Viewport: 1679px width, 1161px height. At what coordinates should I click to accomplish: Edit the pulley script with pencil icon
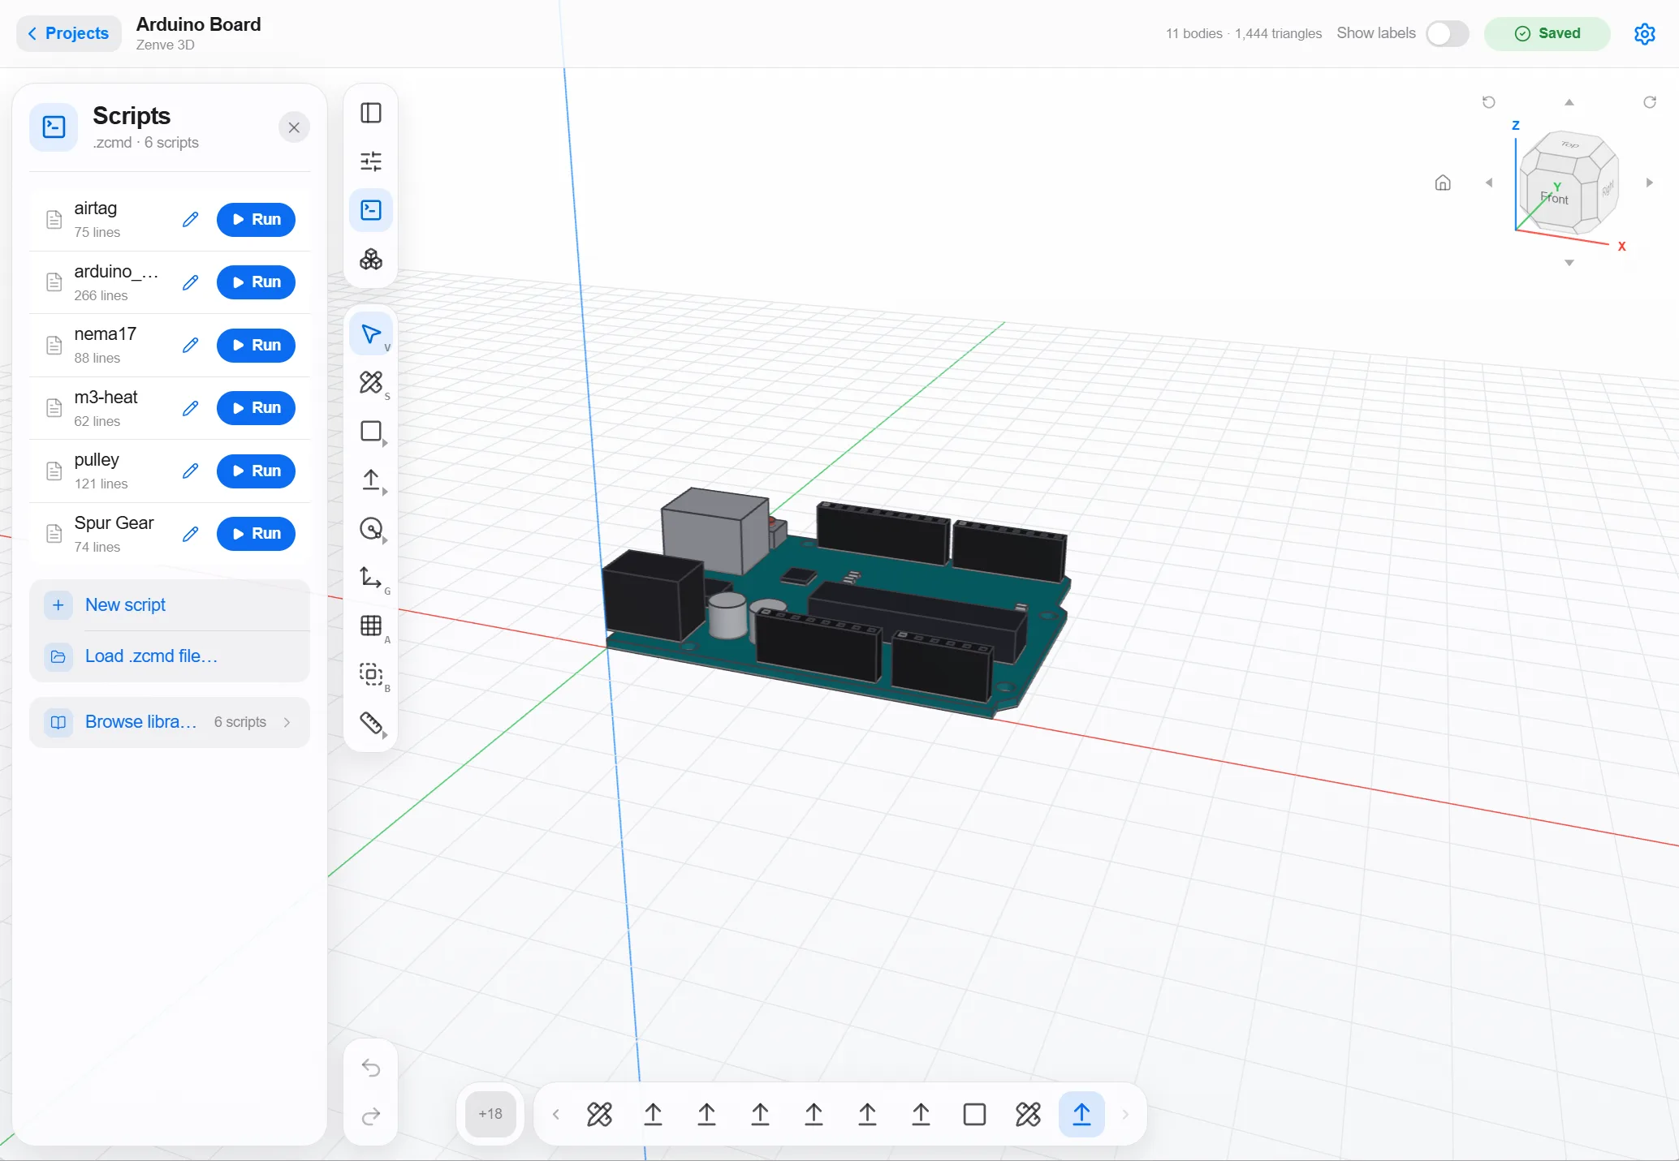(x=190, y=471)
